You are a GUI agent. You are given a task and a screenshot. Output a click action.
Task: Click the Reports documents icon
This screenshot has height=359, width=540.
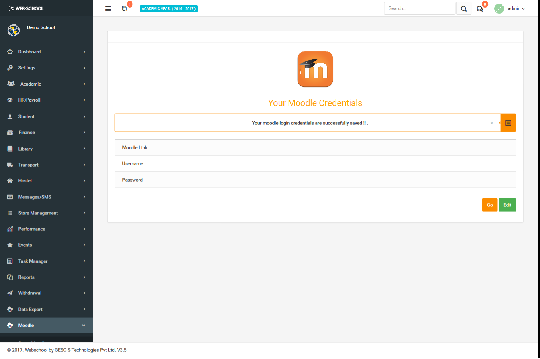(x=10, y=277)
